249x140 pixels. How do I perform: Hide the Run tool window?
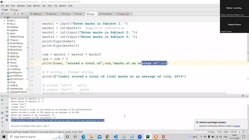coord(247,96)
